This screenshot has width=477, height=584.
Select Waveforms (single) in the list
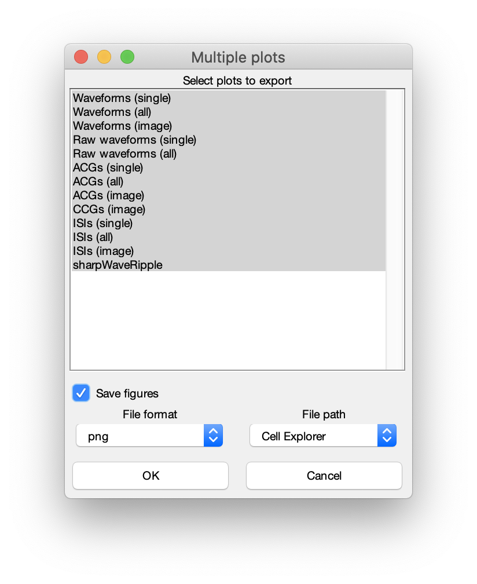click(229, 98)
